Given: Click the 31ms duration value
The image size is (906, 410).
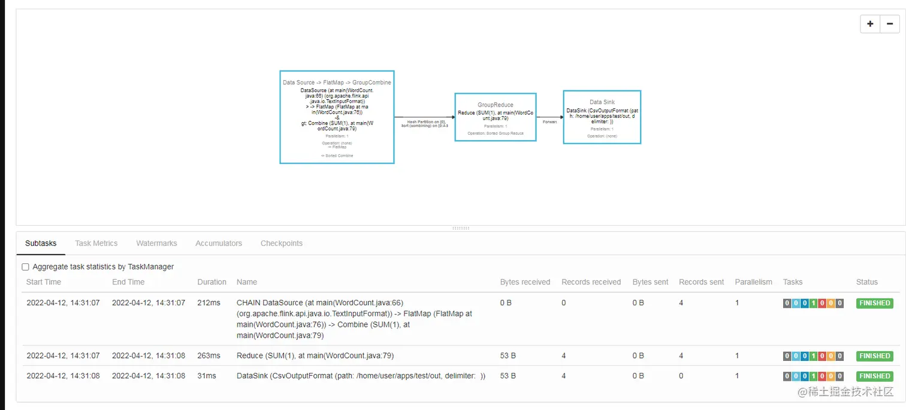Looking at the screenshot, I should [207, 376].
